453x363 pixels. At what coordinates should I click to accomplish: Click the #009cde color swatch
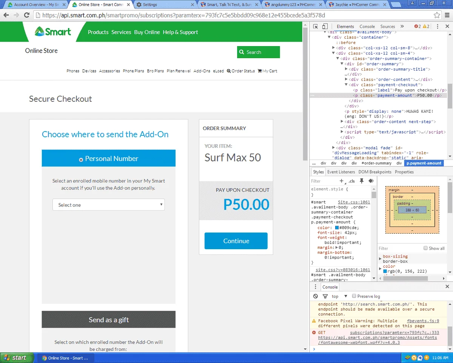click(x=337, y=228)
